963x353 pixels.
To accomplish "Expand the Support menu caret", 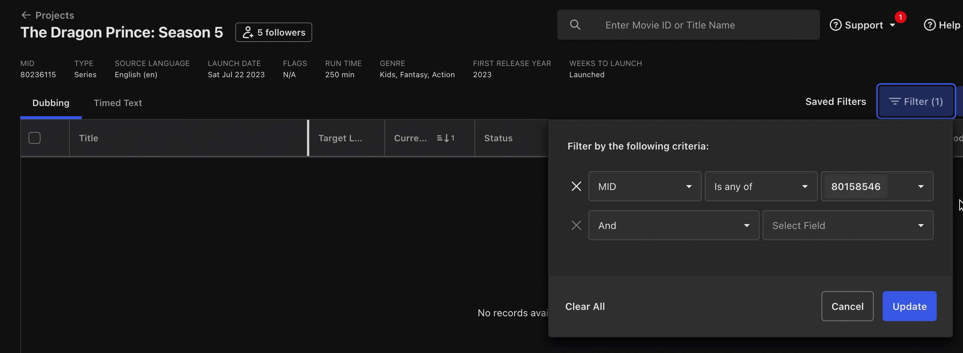I will (892, 25).
